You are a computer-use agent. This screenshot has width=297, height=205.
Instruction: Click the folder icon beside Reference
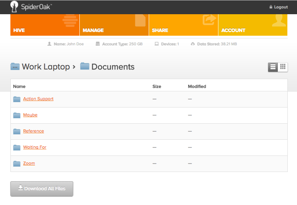(17, 131)
